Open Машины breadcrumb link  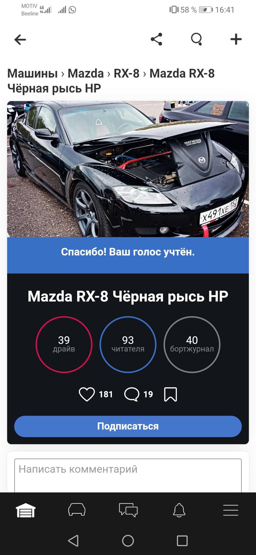click(x=32, y=73)
